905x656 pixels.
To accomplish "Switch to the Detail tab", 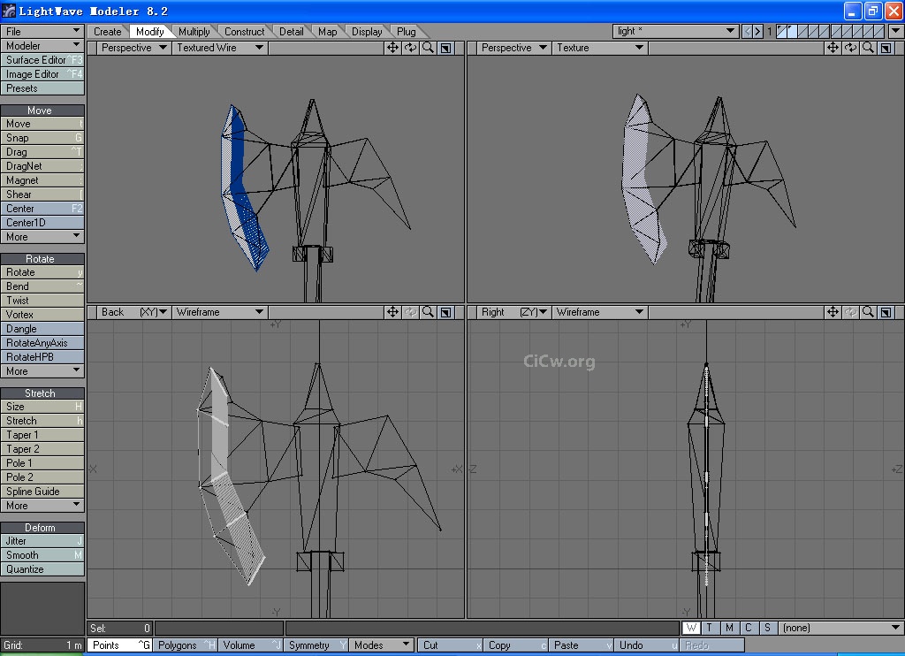I will pos(291,32).
